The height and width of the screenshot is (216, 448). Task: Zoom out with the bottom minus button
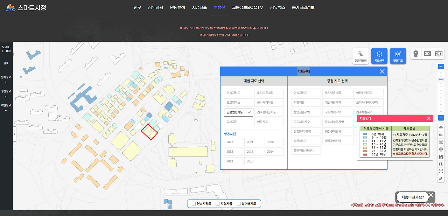pyautogui.click(x=441, y=118)
